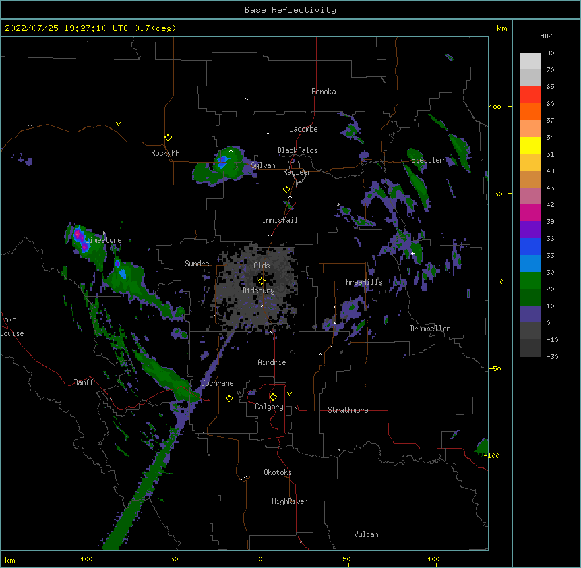Click the Calgary city label
Screen dimensions: 581x568
click(x=269, y=407)
